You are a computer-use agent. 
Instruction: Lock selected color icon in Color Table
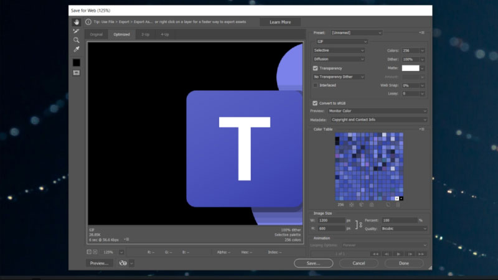coord(372,205)
